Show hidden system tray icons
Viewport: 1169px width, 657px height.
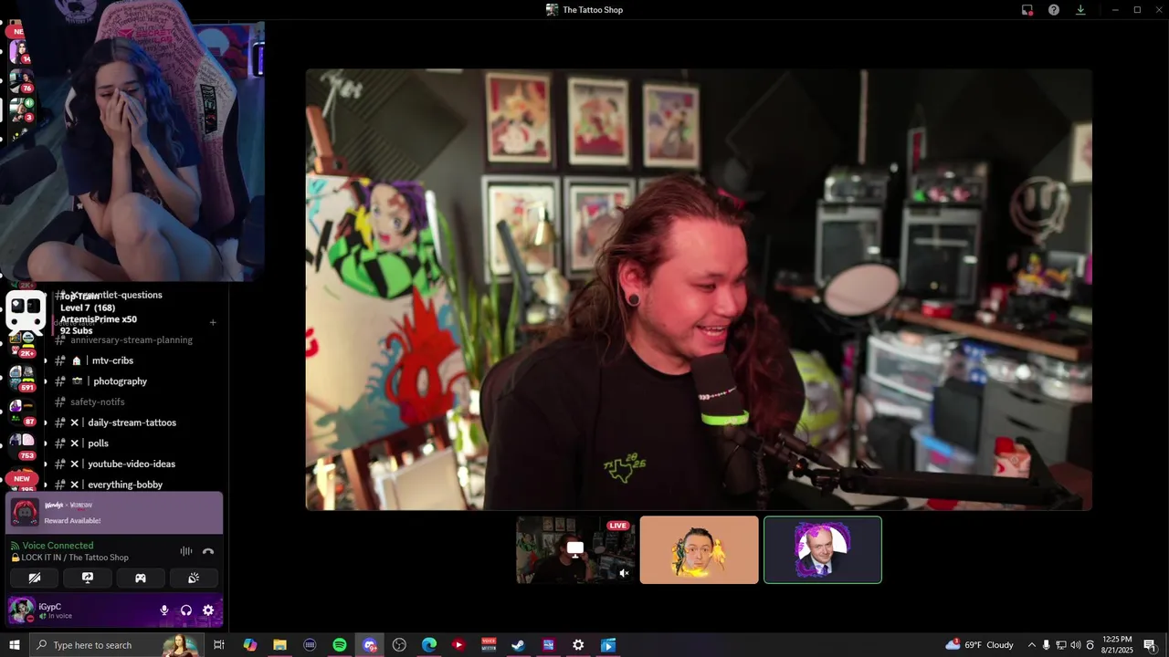pyautogui.click(x=1032, y=645)
